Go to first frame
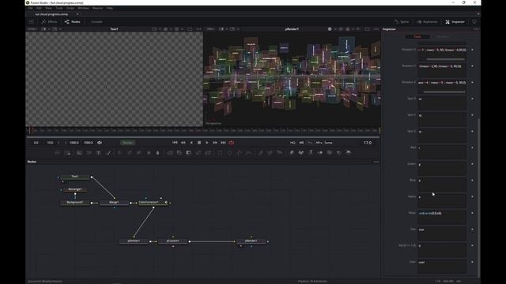The image size is (506, 284). pos(175,143)
